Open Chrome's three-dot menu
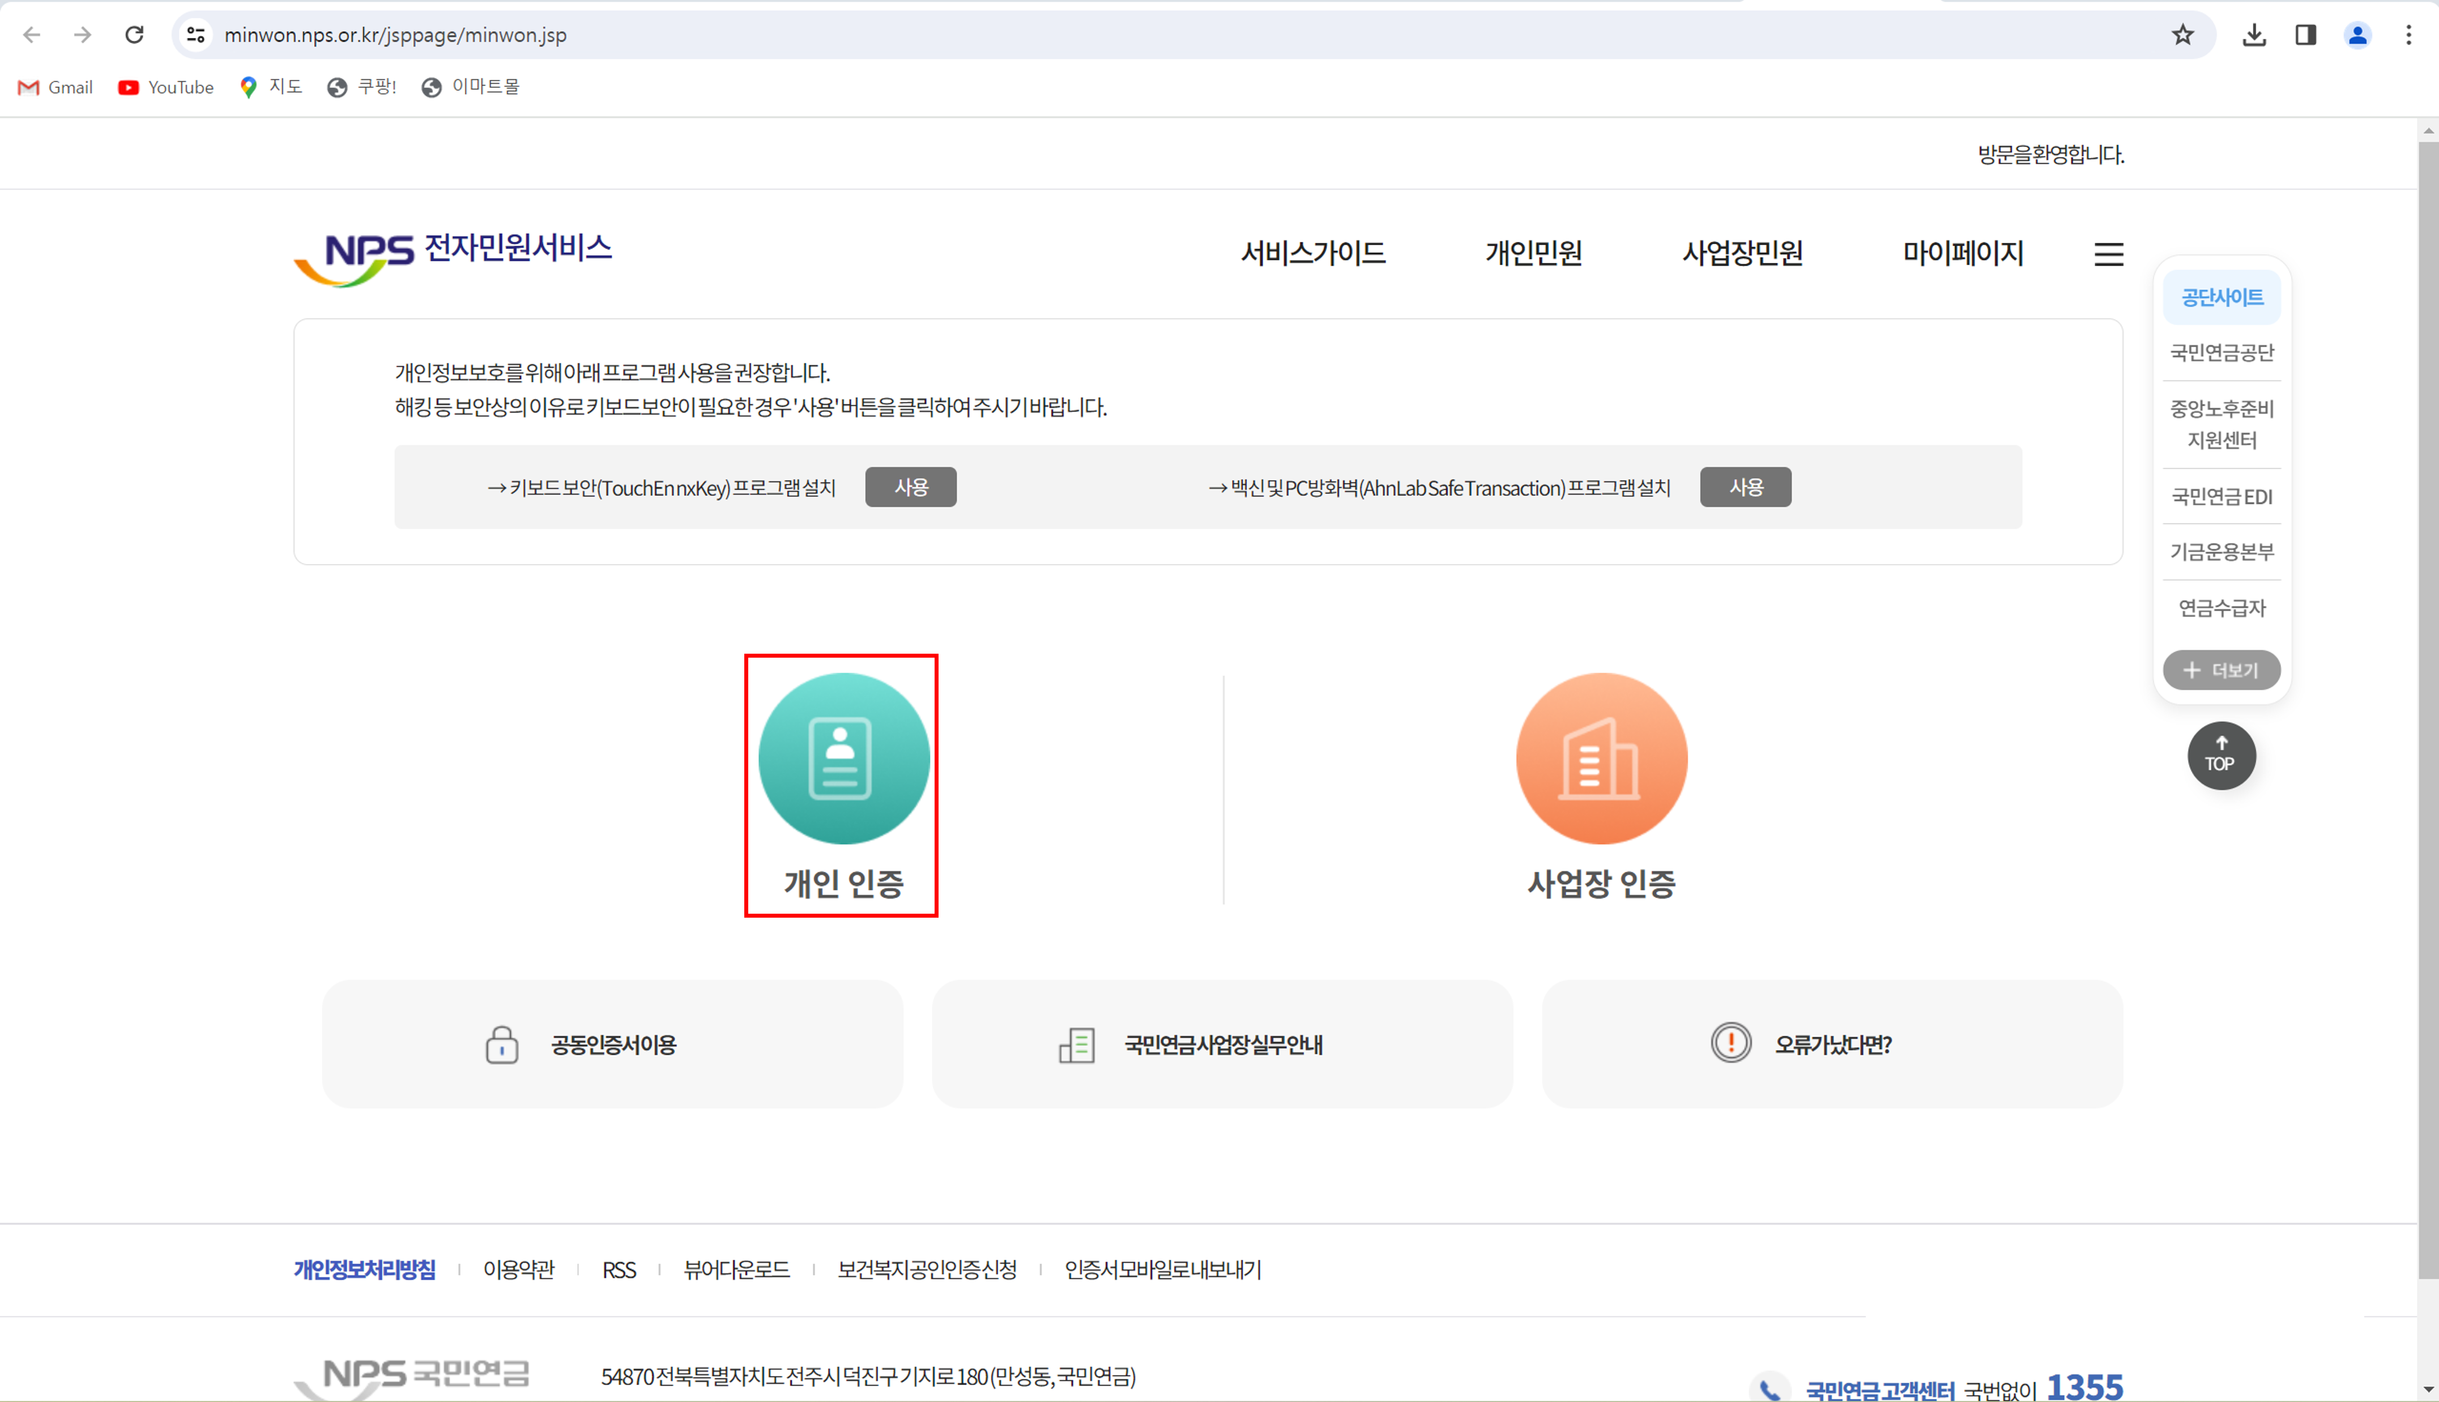2439x1402 pixels. coord(2409,35)
